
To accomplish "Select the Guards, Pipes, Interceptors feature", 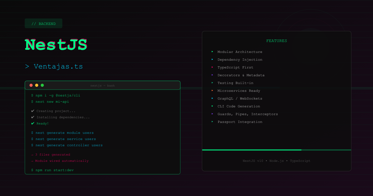I will pyautogui.click(x=248, y=114).
